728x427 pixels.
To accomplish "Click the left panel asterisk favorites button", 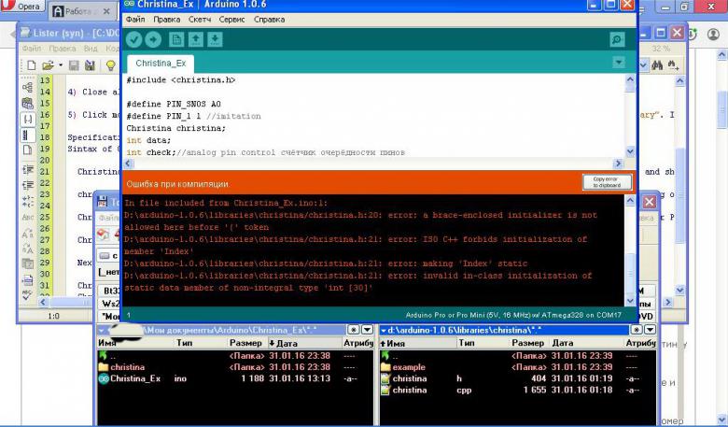I will 354,330.
